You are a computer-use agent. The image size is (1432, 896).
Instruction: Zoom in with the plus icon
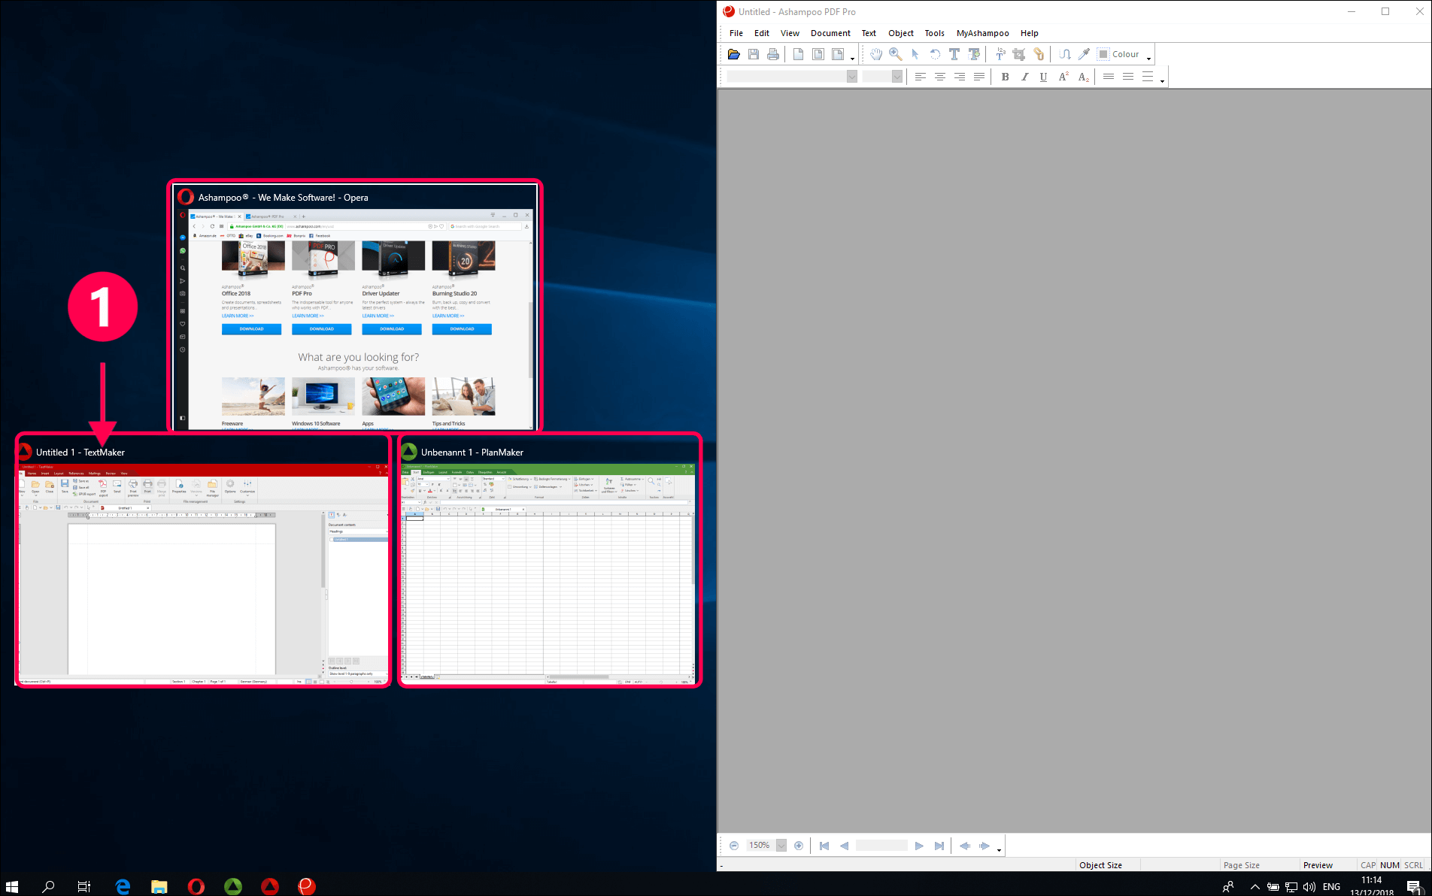pos(799,846)
